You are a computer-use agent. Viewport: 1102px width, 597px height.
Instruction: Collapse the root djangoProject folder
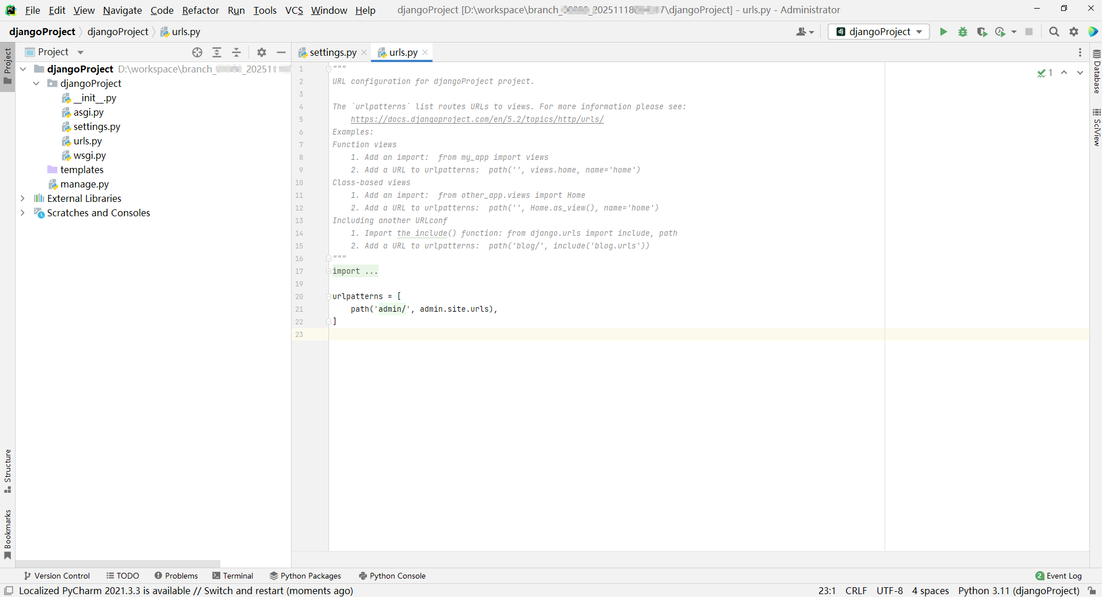coord(23,69)
